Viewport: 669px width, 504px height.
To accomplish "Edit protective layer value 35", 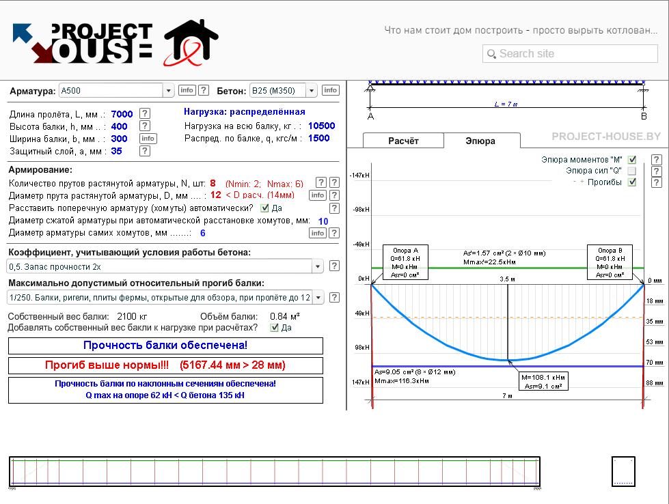I will [116, 151].
